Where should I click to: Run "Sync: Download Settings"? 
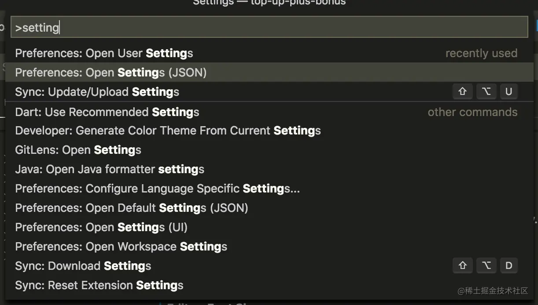(x=83, y=265)
